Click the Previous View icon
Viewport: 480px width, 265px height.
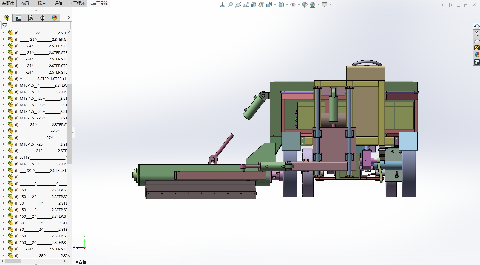[x=246, y=5]
